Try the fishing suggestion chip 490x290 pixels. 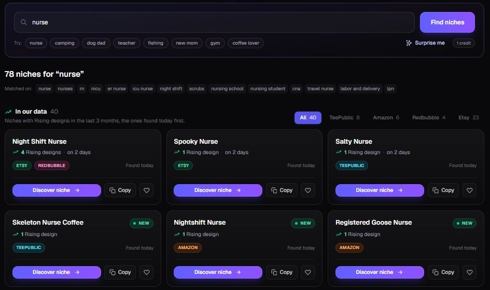click(156, 43)
